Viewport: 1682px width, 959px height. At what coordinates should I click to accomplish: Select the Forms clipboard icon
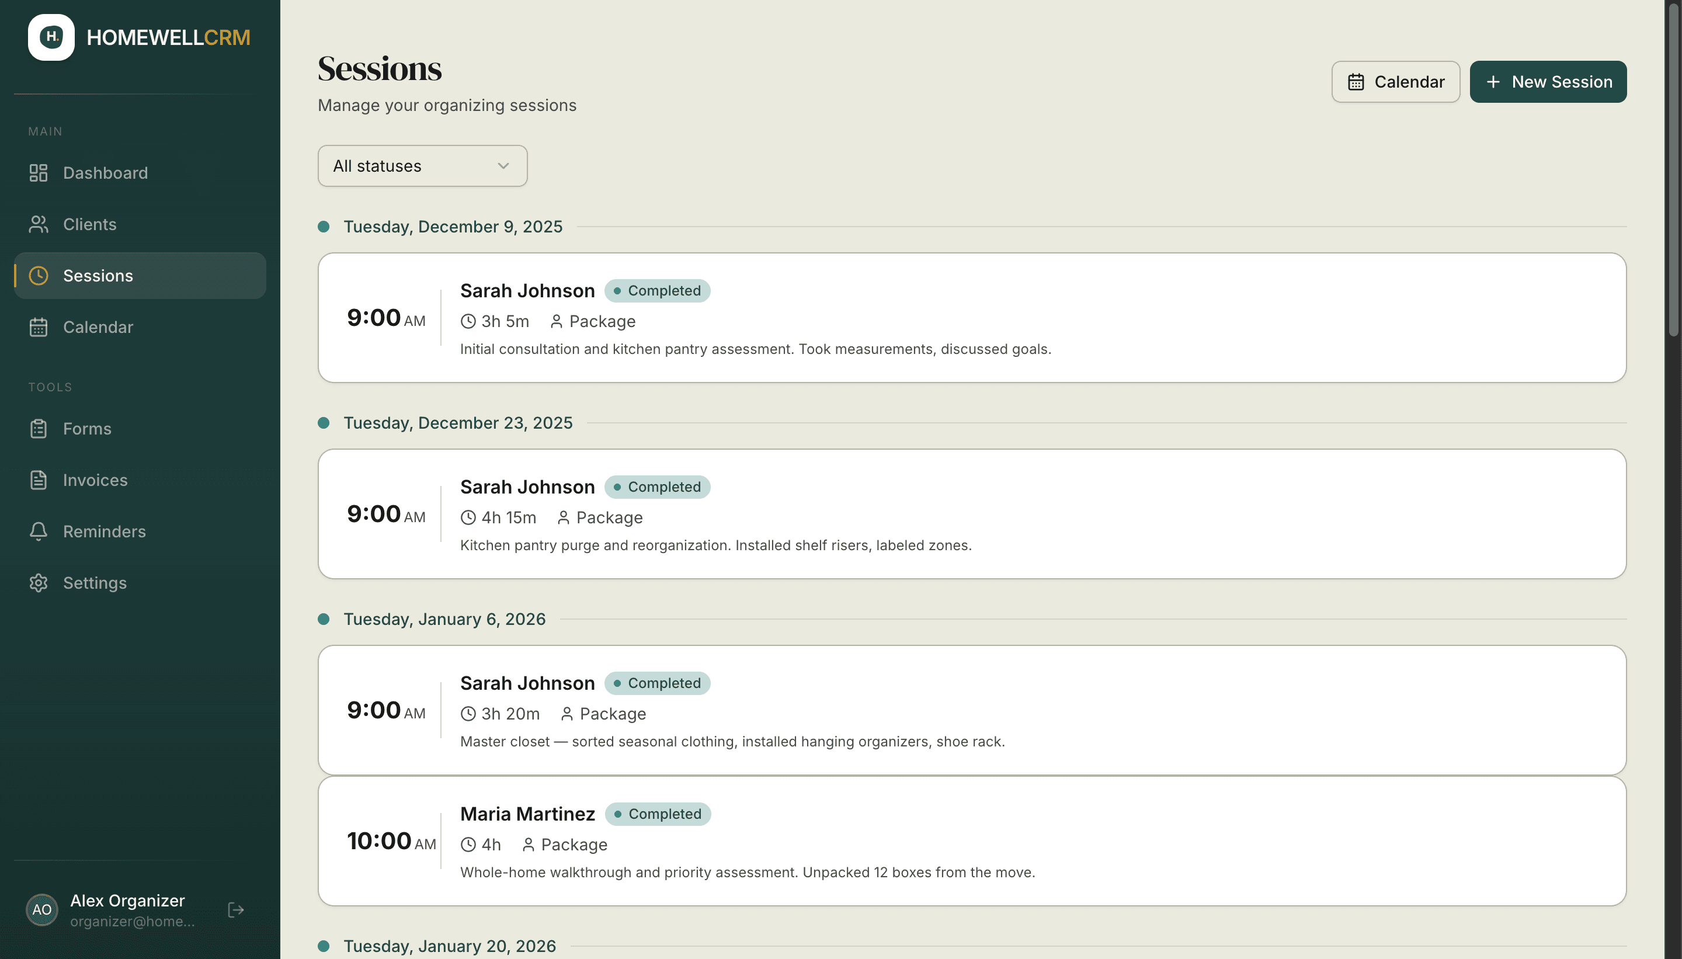(x=38, y=428)
